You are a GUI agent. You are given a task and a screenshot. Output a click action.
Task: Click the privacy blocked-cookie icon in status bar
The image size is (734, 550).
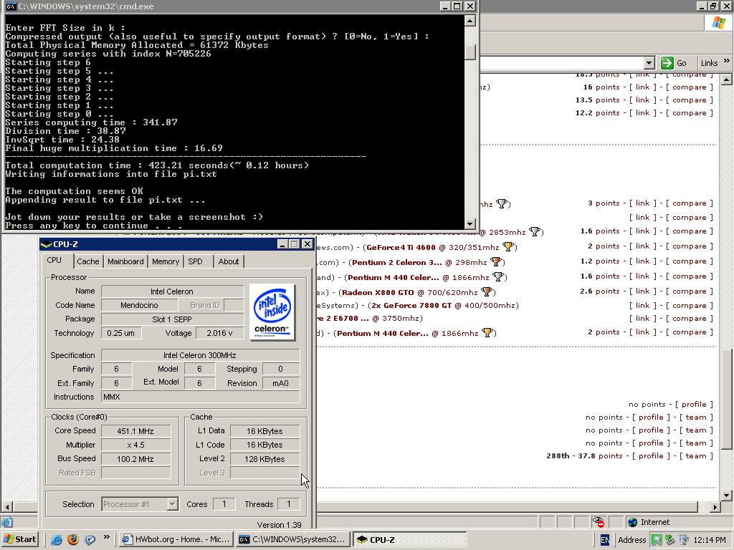[x=599, y=522]
